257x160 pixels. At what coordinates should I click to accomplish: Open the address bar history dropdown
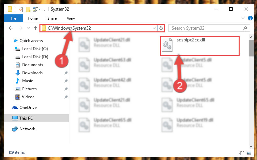pos(154,28)
